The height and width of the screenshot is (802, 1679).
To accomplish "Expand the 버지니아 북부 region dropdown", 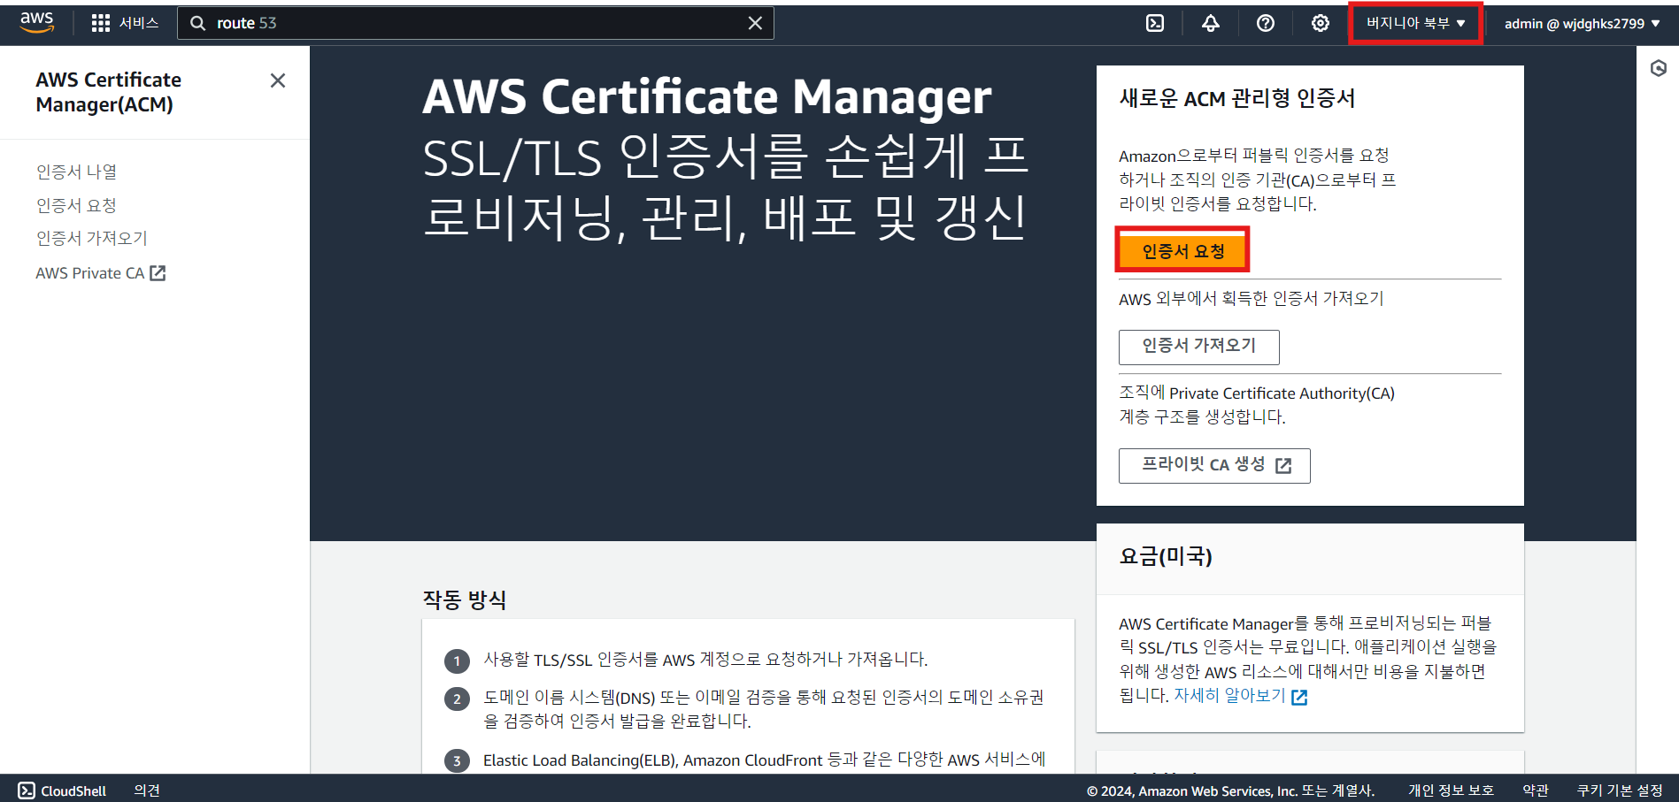I will 1415,23.
